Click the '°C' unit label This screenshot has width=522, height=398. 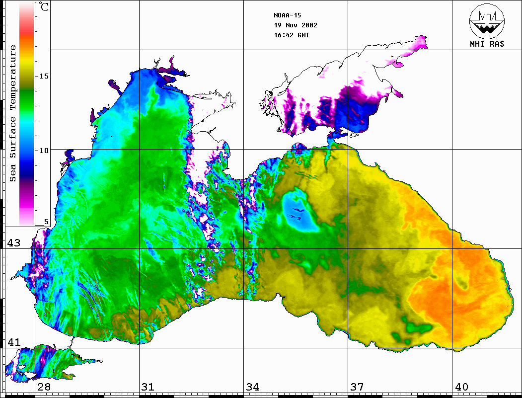(x=44, y=7)
